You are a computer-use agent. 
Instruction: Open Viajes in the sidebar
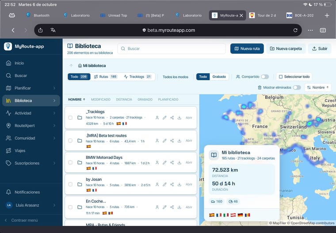[x=31, y=150]
